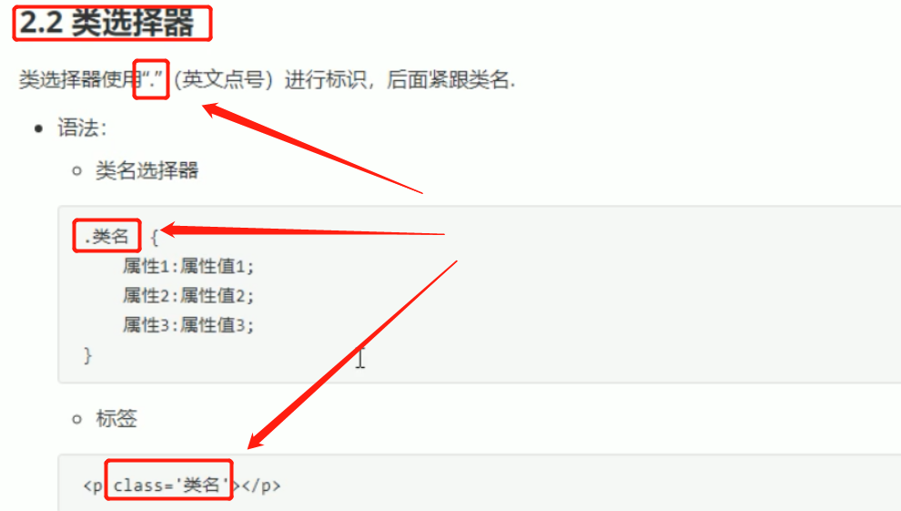901x511 pixels.
Task: Click the text "后面紧跟类名."
Action: (x=451, y=79)
